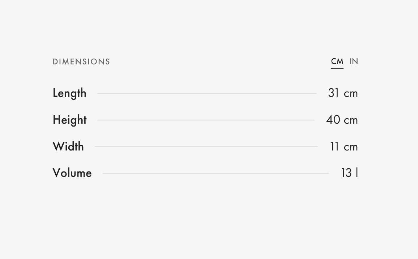Click the divider line in the Width row
The height and width of the screenshot is (259, 418).
[x=206, y=147]
